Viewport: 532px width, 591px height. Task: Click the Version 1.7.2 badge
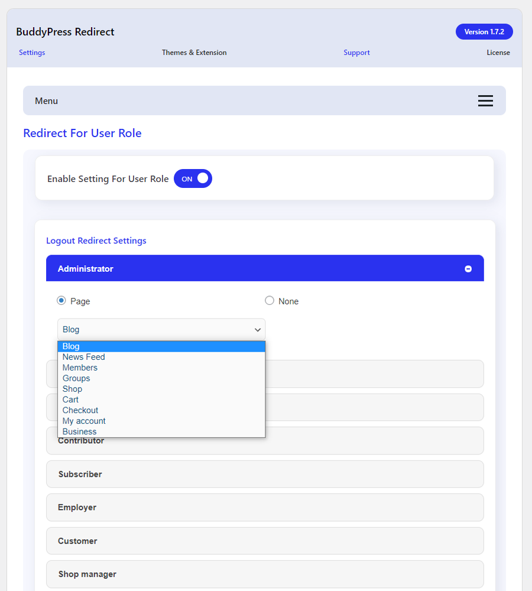click(x=484, y=32)
